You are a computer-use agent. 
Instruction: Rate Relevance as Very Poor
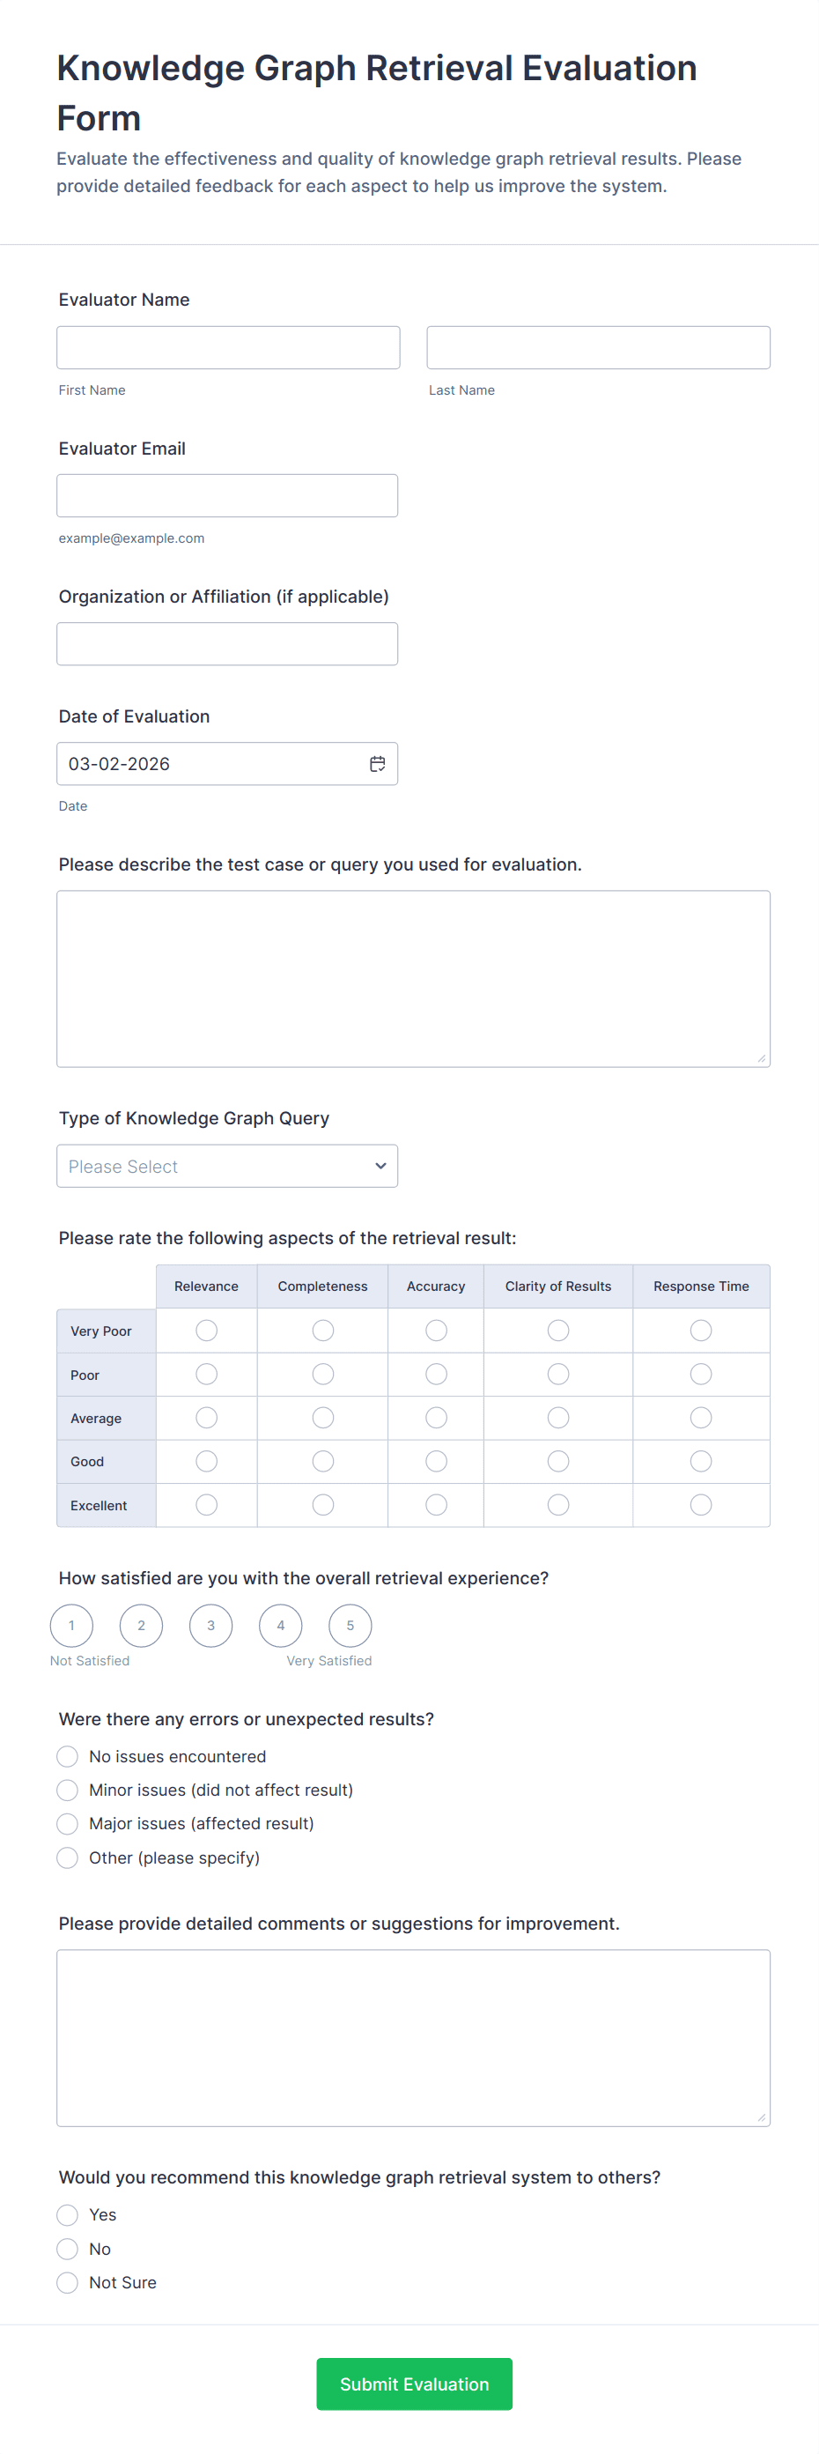point(207,1330)
